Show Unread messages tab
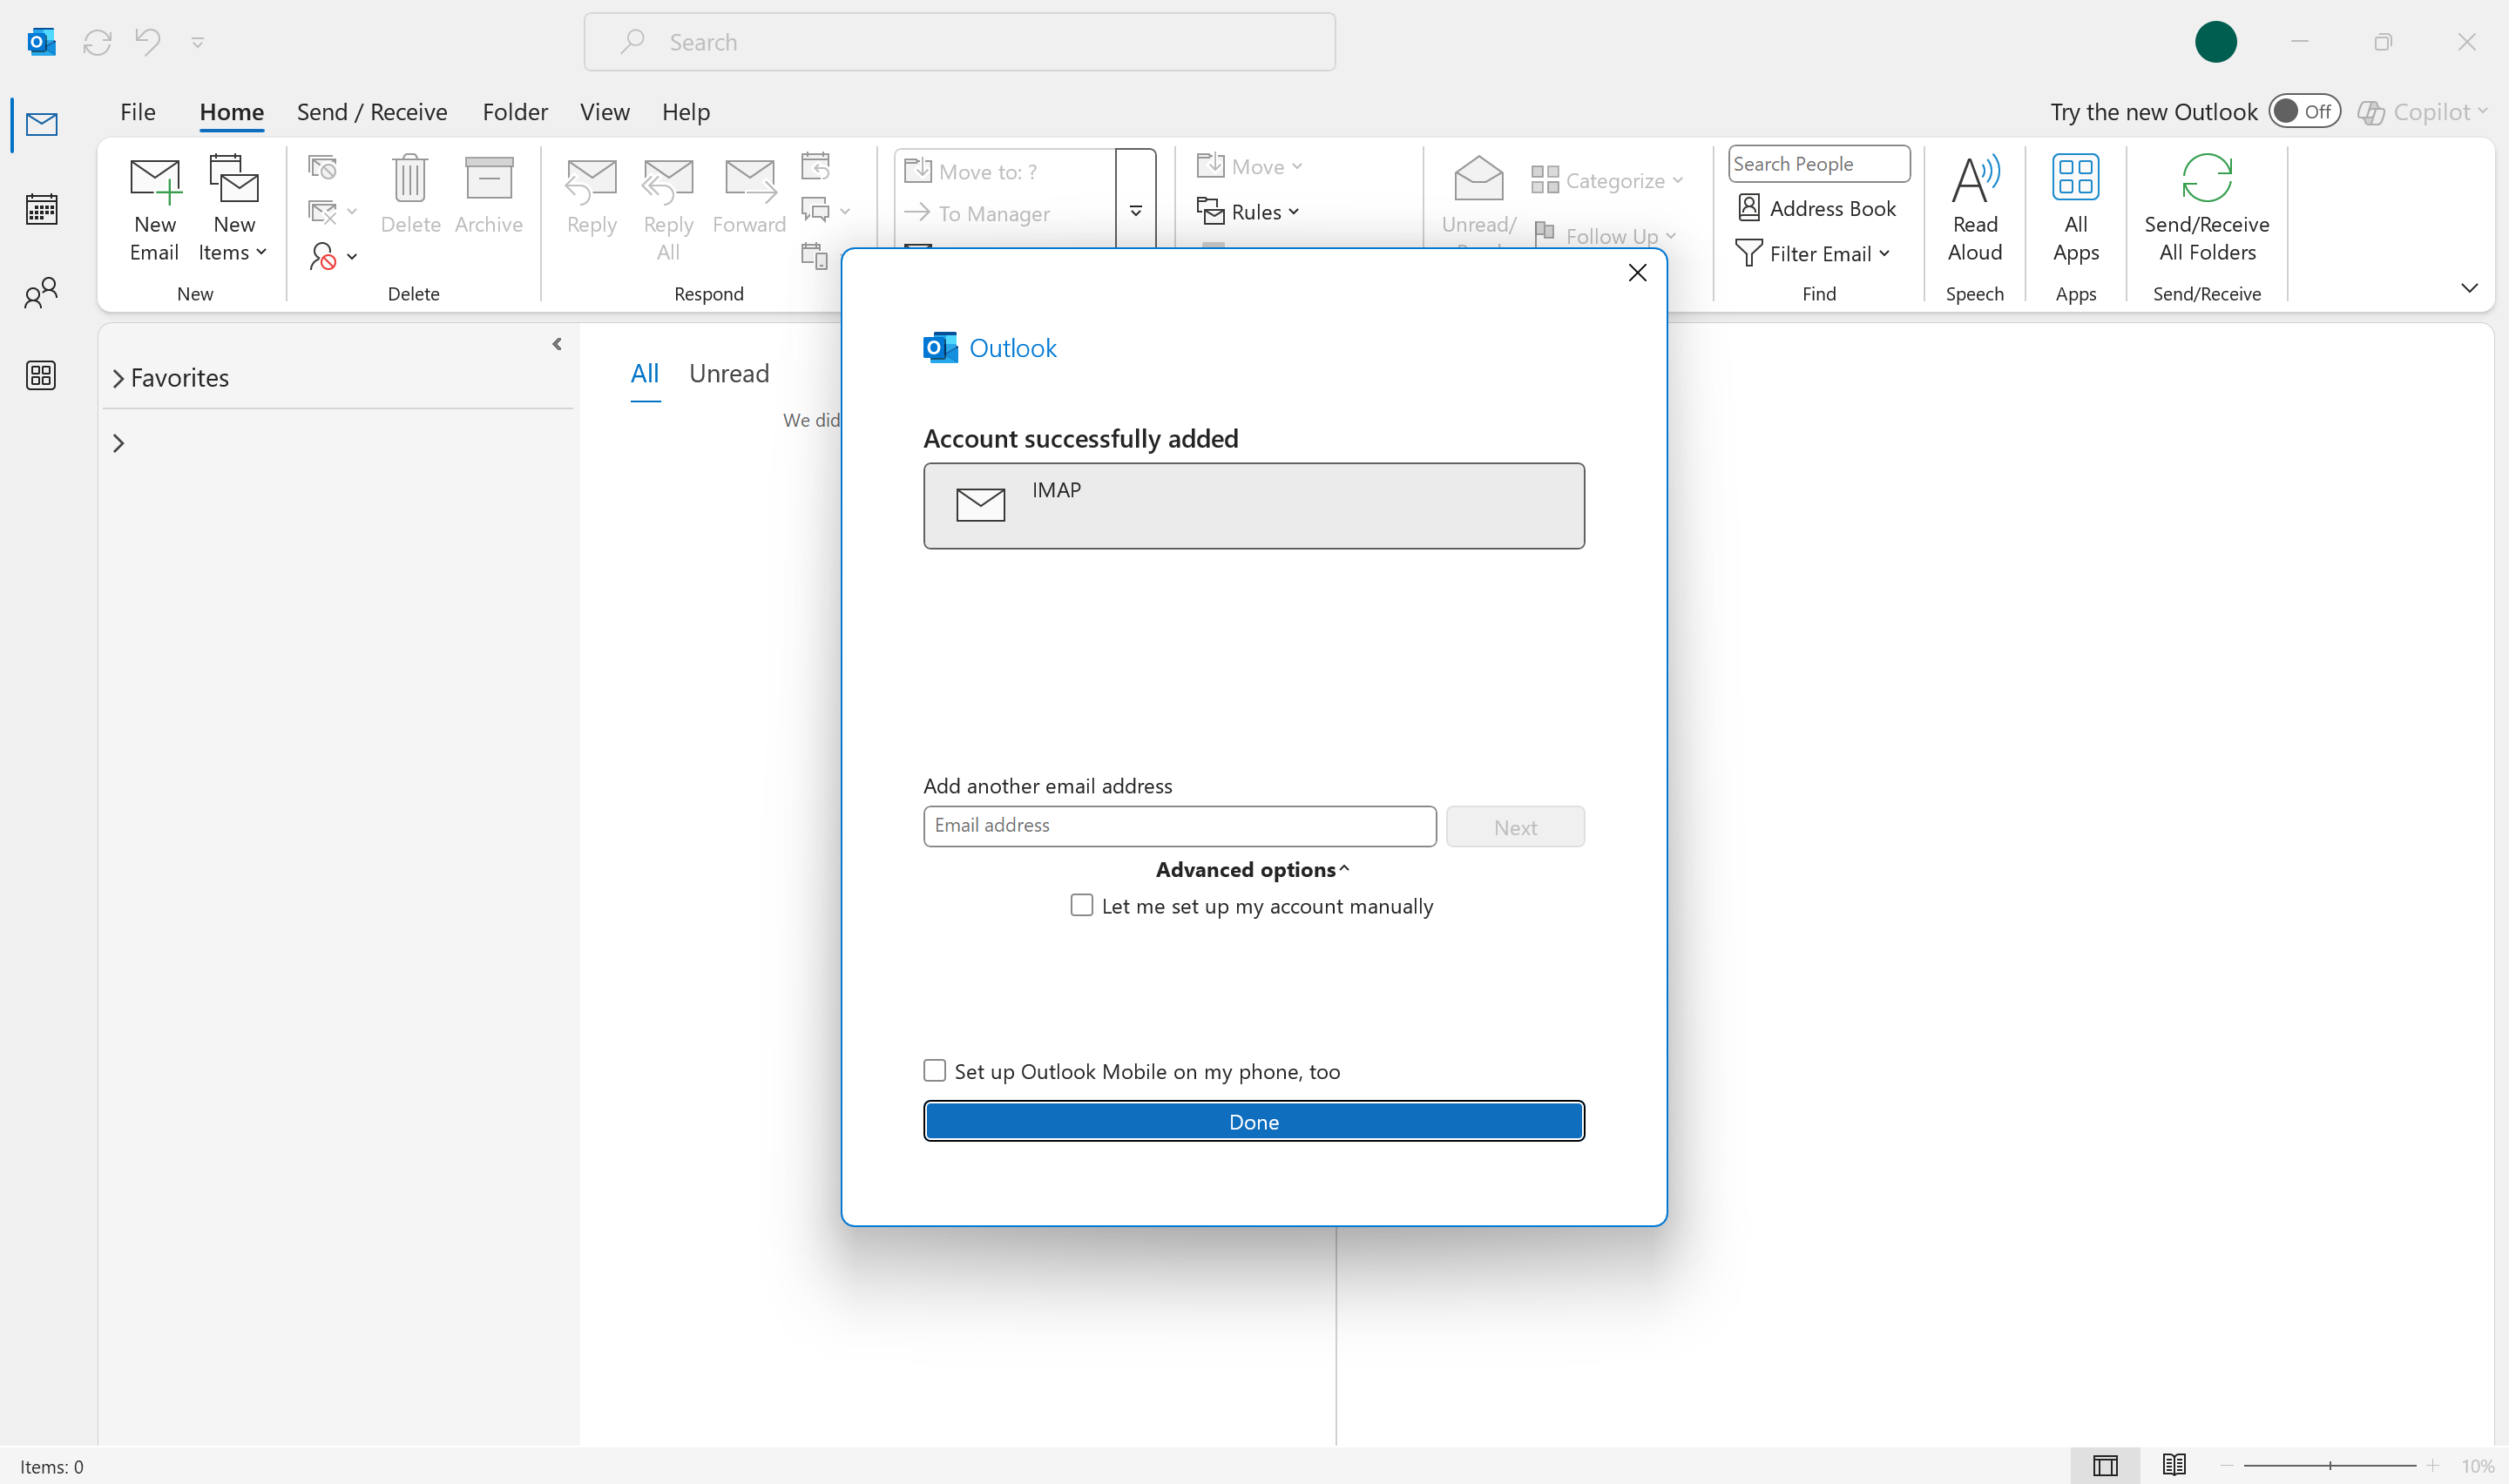The image size is (2509, 1484). click(x=729, y=374)
